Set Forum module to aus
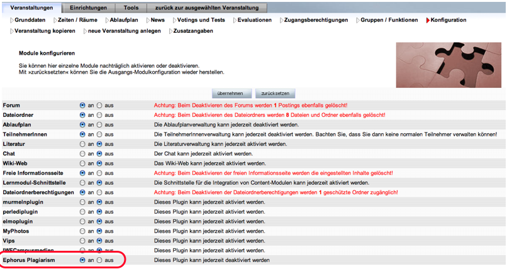Viewport: 507px width, 269px height. [99, 106]
